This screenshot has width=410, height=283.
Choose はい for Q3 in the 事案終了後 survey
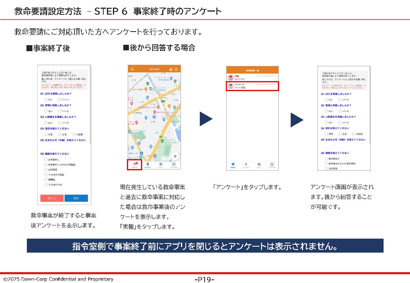coord(46,123)
